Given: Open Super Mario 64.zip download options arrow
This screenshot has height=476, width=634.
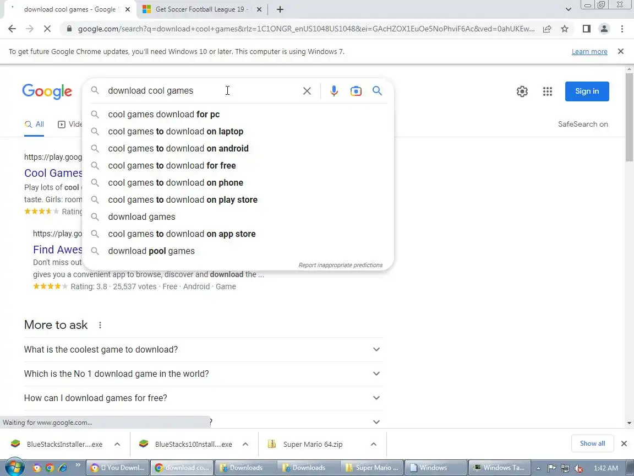Looking at the screenshot, I should tap(374, 444).
